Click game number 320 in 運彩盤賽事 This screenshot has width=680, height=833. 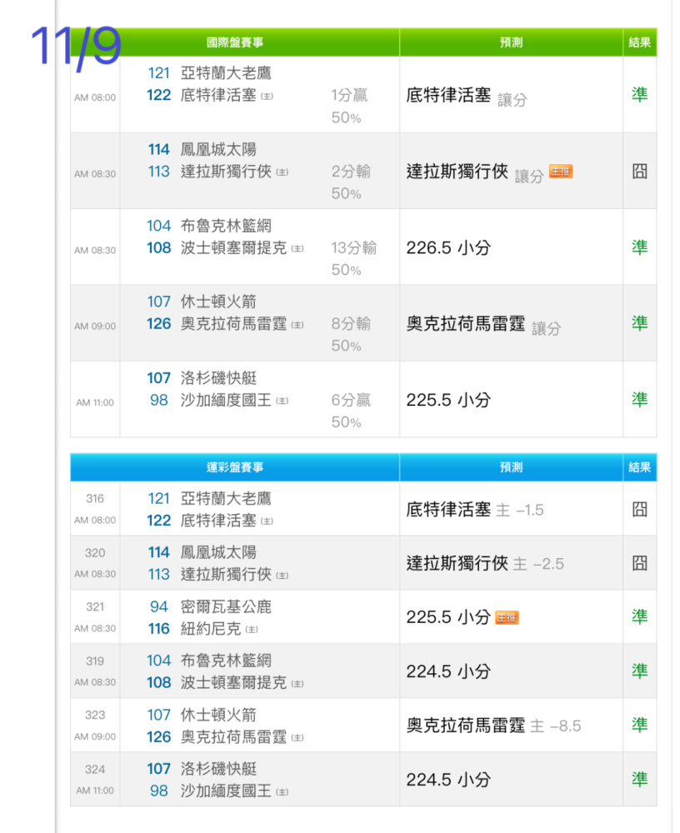tap(95, 553)
